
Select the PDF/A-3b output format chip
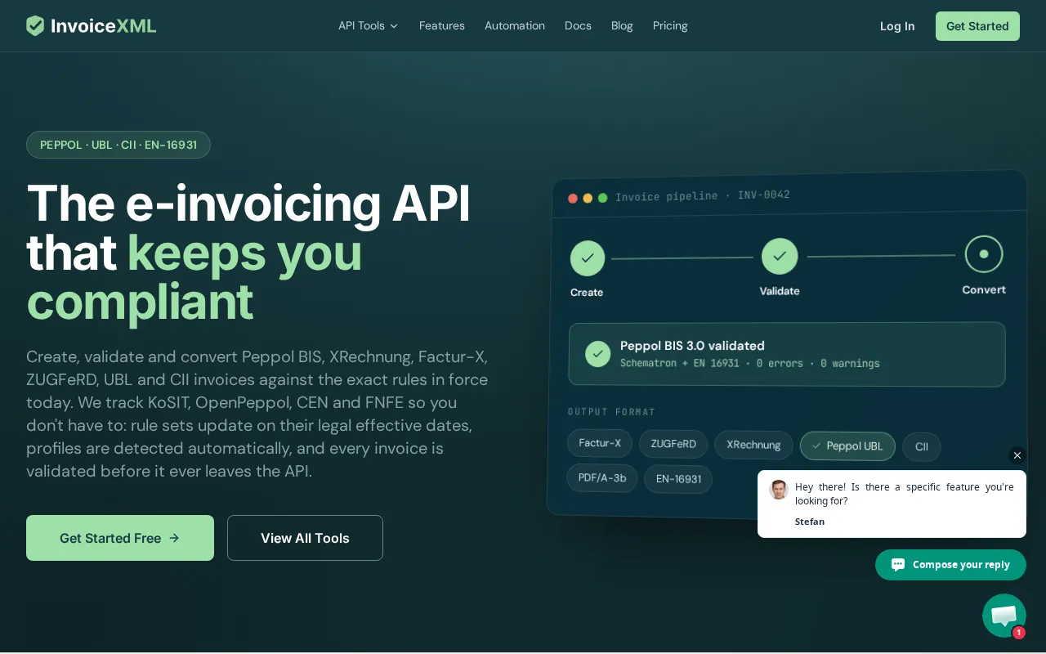tap(602, 478)
